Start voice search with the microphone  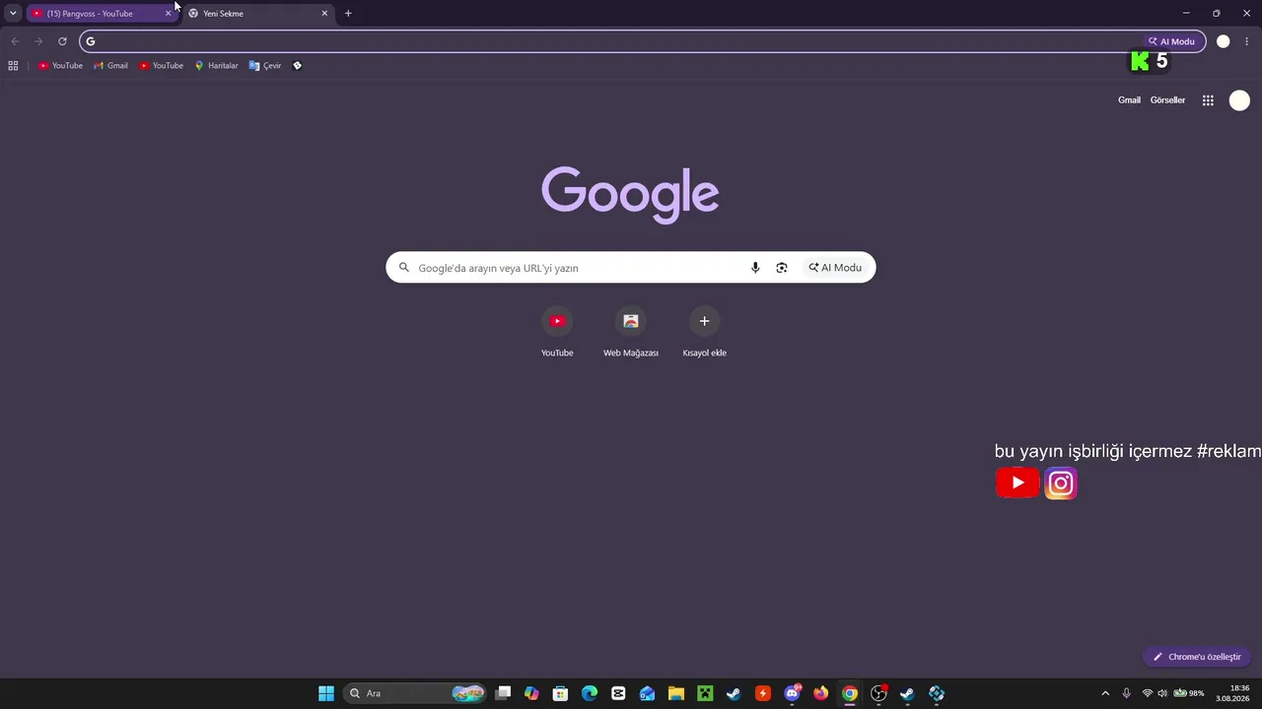(755, 268)
